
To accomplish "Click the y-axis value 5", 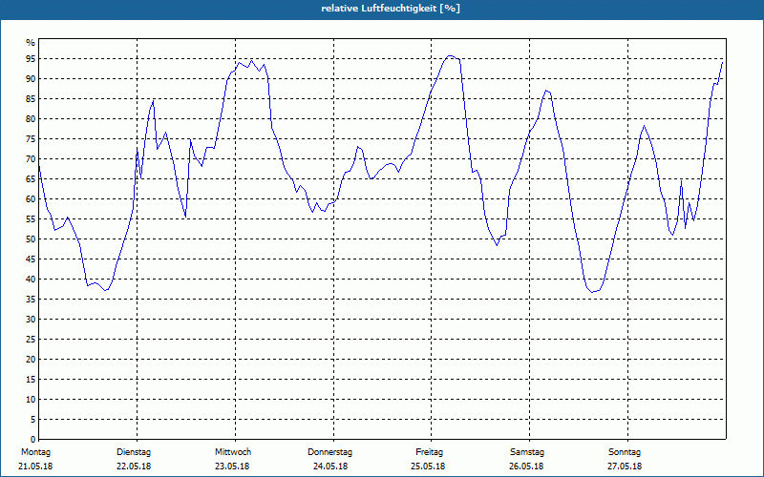I will (32, 419).
